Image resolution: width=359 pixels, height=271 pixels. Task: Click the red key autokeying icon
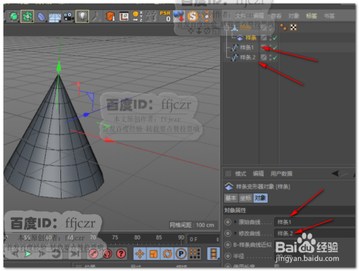pyautogui.click(x=93, y=254)
